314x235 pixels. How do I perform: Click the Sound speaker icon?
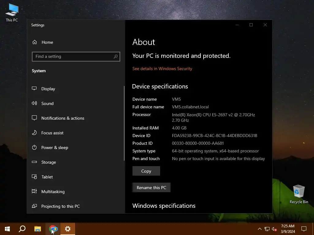[x=34, y=103]
